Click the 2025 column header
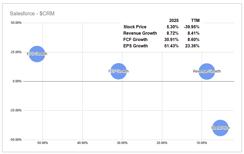 pos(174,21)
